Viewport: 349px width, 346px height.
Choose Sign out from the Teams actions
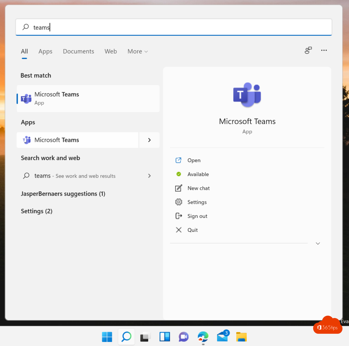coord(197,216)
